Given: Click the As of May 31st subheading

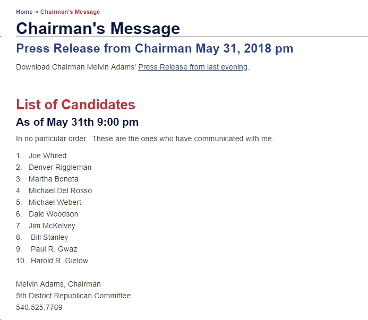Looking at the screenshot, I should pos(77,122).
